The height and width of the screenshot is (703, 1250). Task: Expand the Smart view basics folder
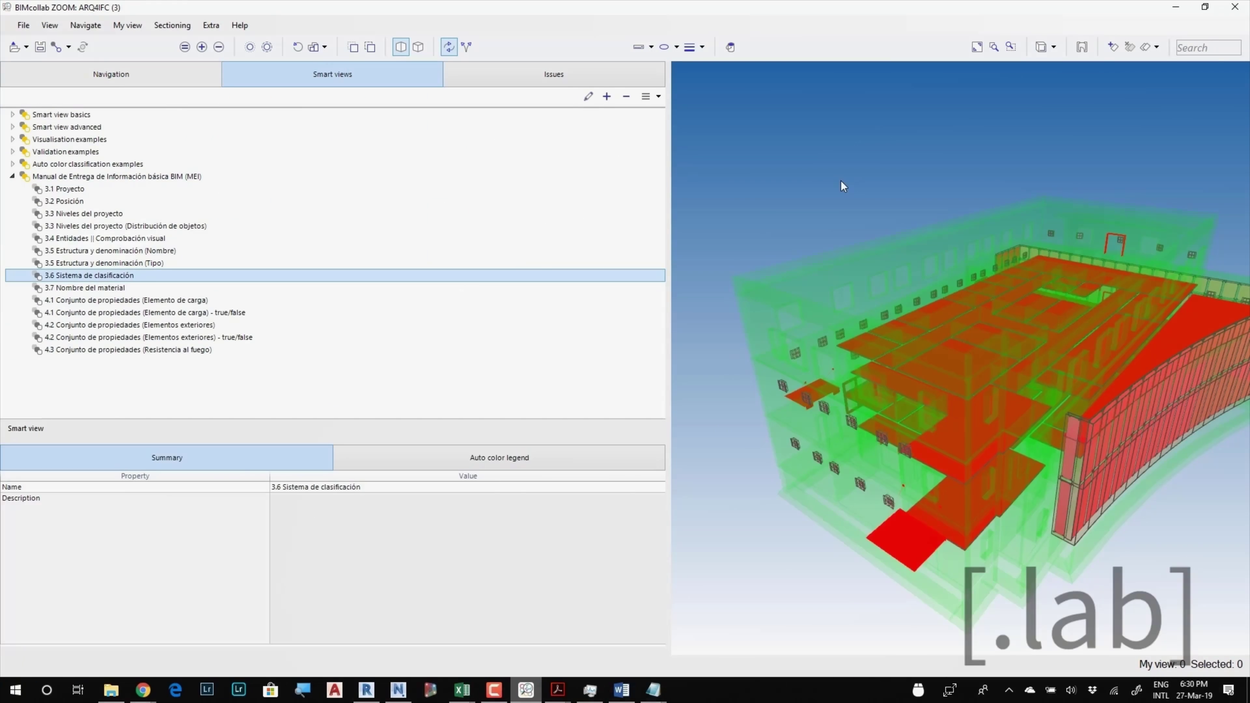click(13, 115)
